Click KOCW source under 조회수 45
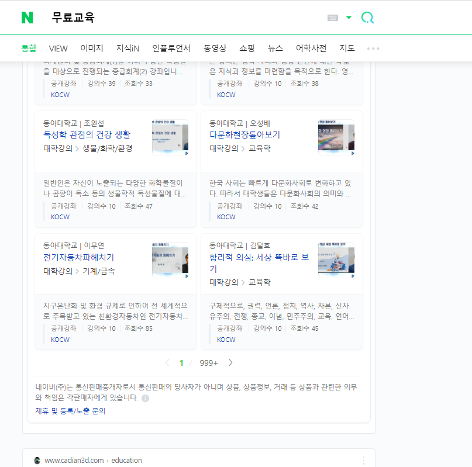 (226, 340)
